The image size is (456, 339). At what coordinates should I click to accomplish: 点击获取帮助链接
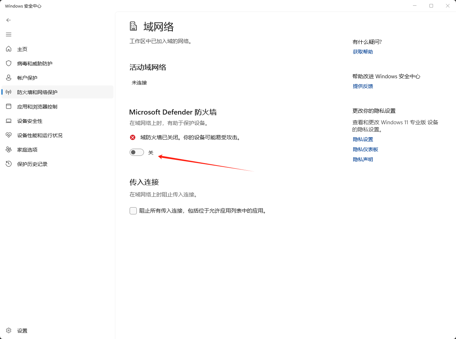(x=363, y=51)
